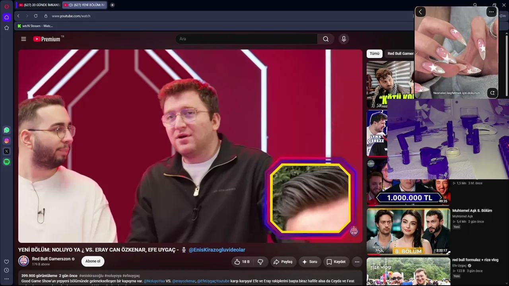Click the '179 B abone' subscriber count
Viewport: 509px width, 286px height.
click(41, 264)
